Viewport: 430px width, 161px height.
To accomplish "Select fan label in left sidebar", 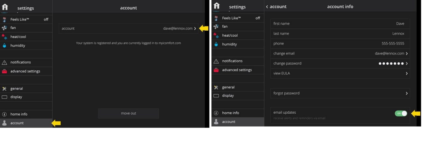I will click(x=13, y=28).
